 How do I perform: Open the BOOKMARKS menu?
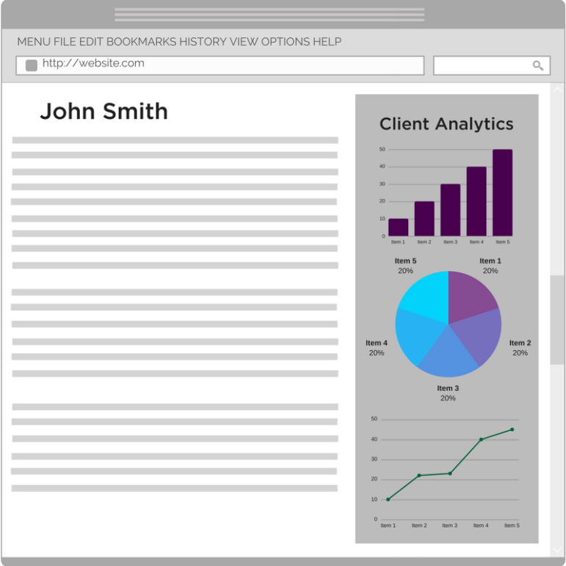141,42
